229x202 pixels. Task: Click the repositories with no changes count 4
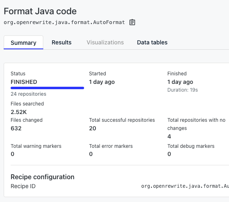click(169, 136)
